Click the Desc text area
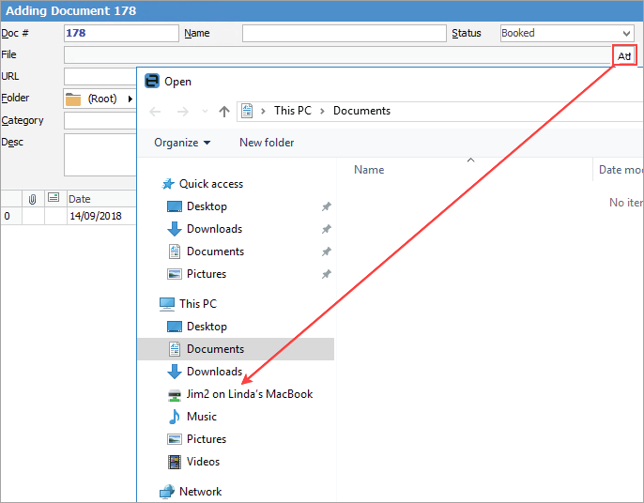The width and height of the screenshot is (644, 503). click(100, 155)
